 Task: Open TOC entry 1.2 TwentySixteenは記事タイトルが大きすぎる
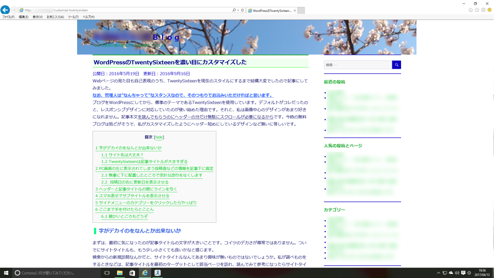tap(144, 162)
